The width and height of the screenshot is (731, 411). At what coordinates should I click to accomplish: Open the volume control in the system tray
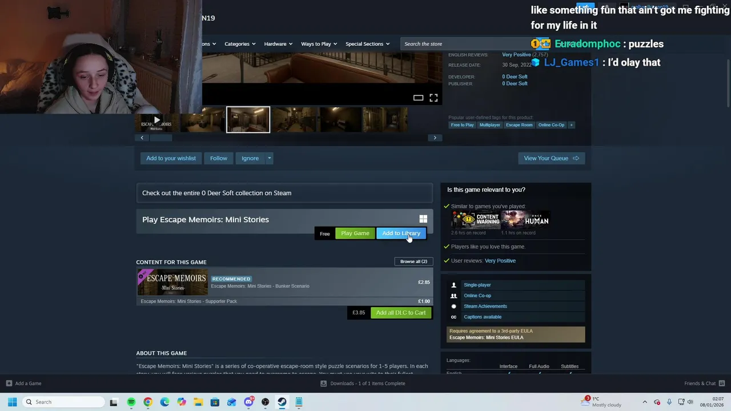pos(690,402)
